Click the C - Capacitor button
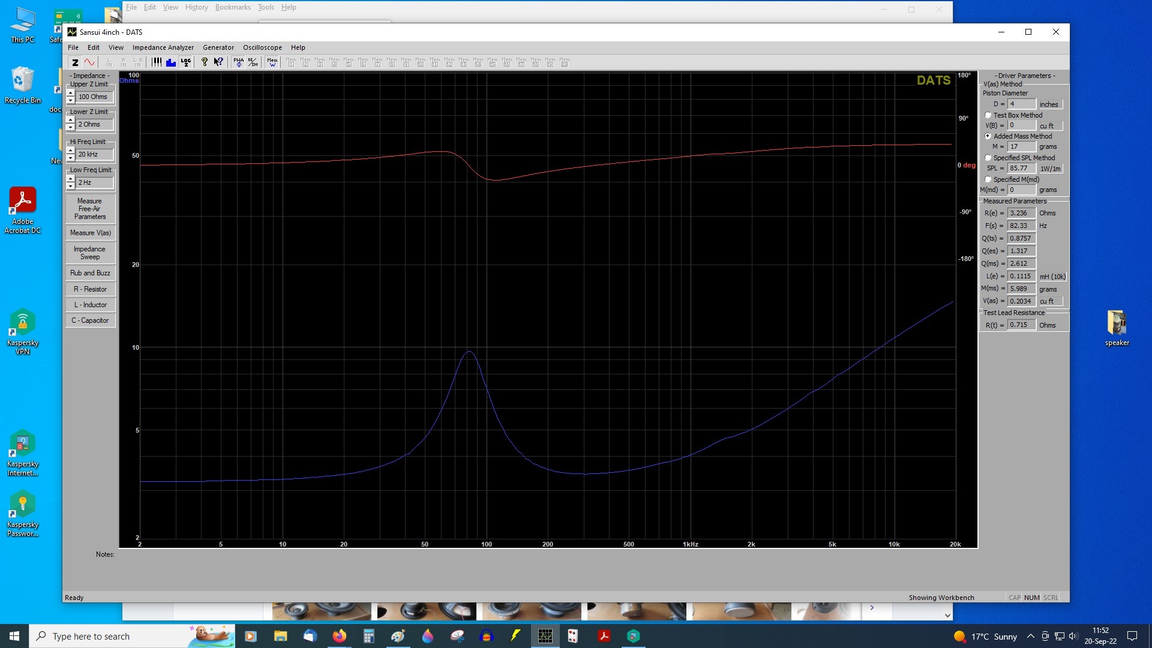Viewport: 1152px width, 648px height. click(90, 320)
